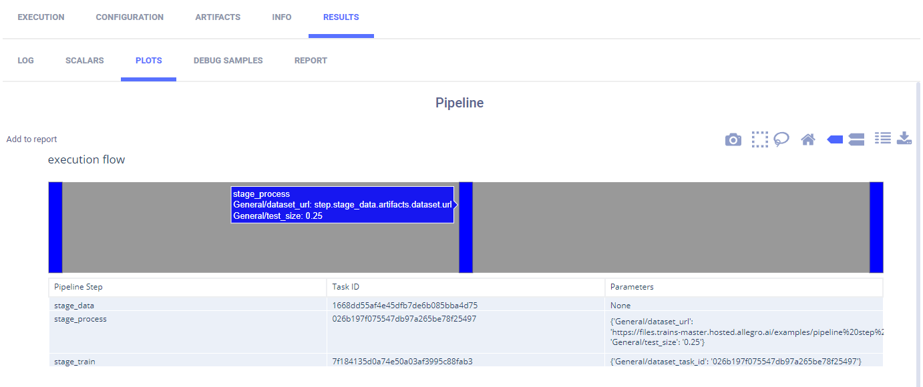Viewport: 923px width, 387px height.
Task: Reset axes with the home icon
Action: tap(808, 139)
